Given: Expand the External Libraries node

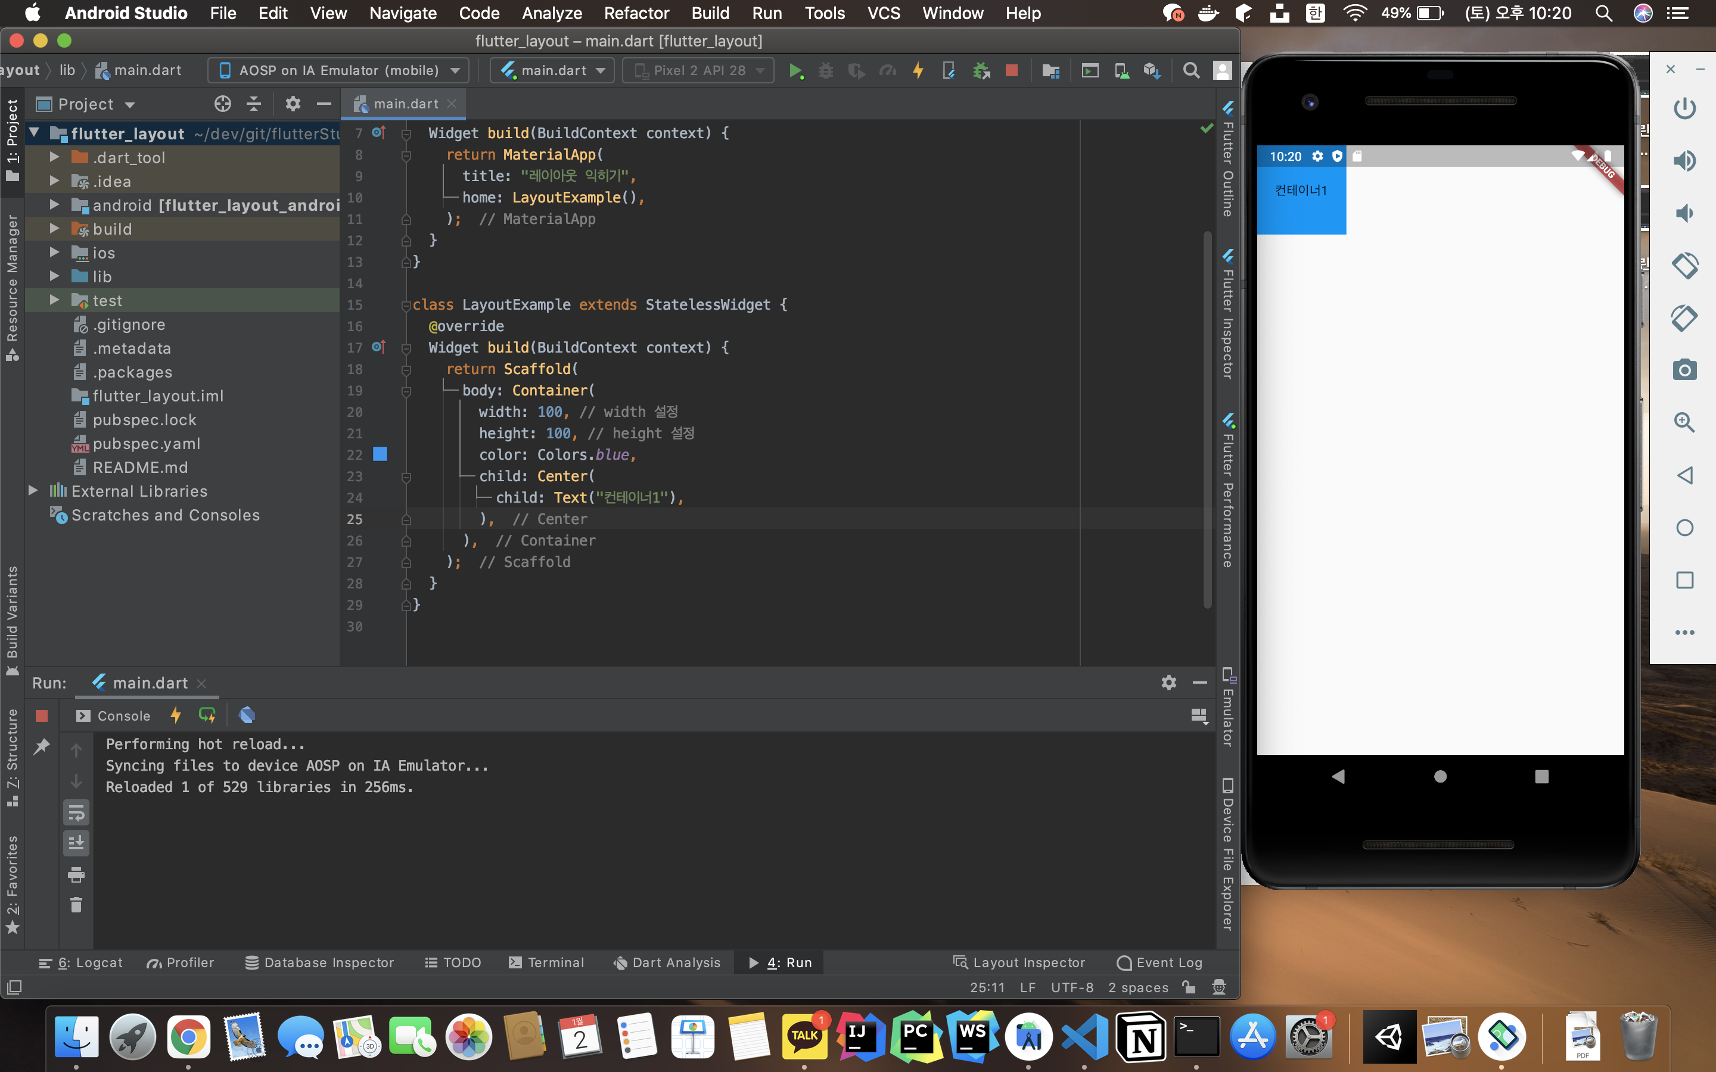Looking at the screenshot, I should [33, 491].
